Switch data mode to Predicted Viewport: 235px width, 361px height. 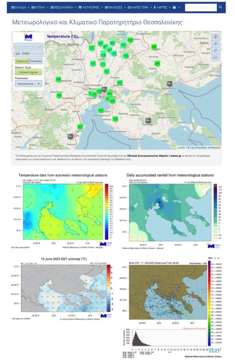pos(36,61)
